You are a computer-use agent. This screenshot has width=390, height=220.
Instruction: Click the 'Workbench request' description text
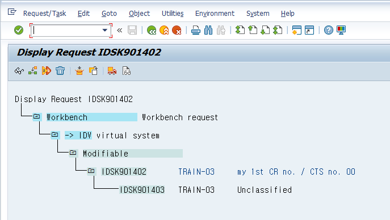[x=180, y=117]
